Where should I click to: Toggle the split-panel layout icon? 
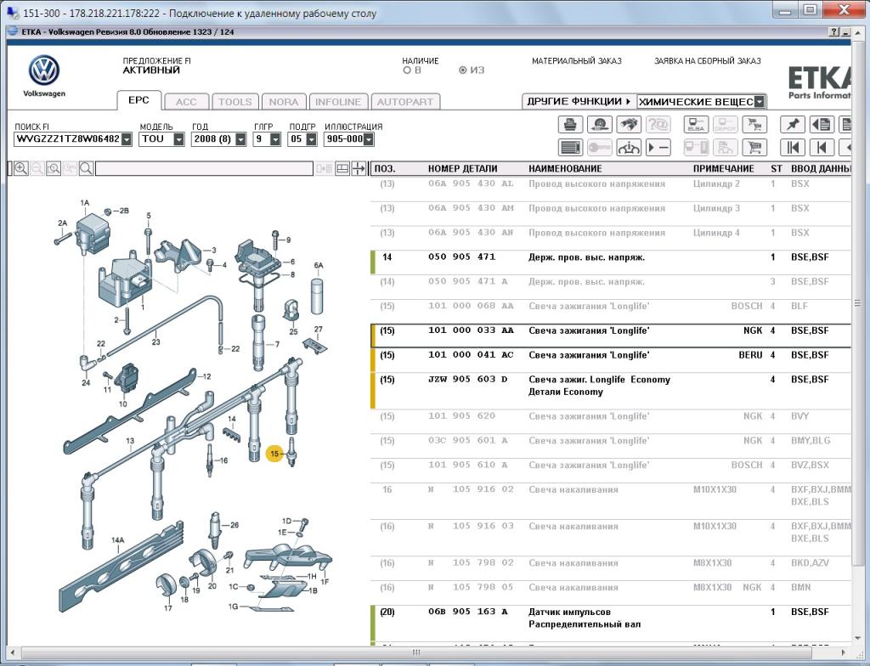pyautogui.click(x=342, y=168)
